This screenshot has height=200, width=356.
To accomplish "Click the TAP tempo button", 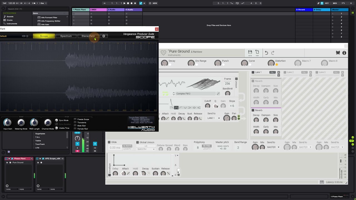I will point(4,3).
